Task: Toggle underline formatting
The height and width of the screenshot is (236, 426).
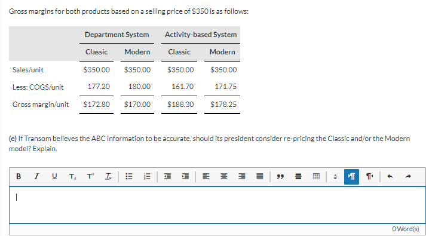Action: [54, 176]
